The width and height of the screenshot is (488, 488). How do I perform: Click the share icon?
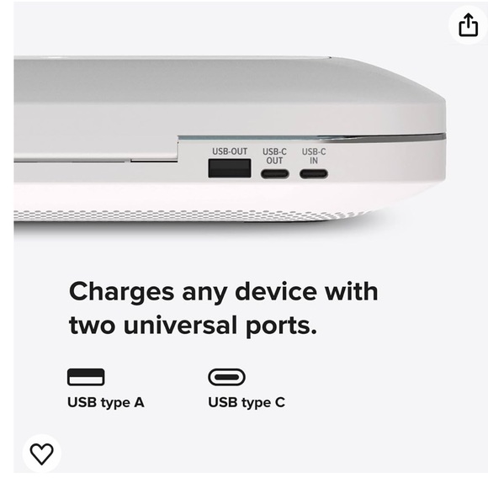pos(468,24)
